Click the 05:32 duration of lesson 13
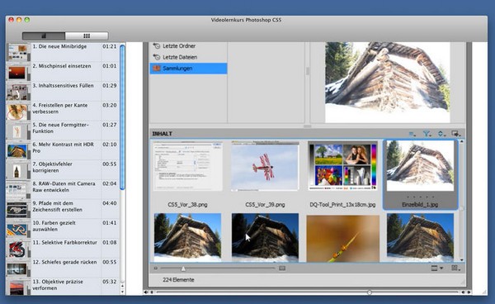Viewport: 495px width, 304px height. pyautogui.click(x=110, y=282)
